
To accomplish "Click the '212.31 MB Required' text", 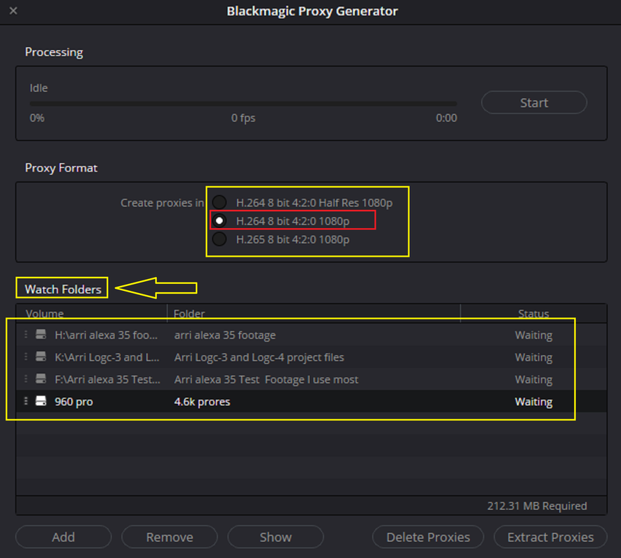I will coord(537,506).
